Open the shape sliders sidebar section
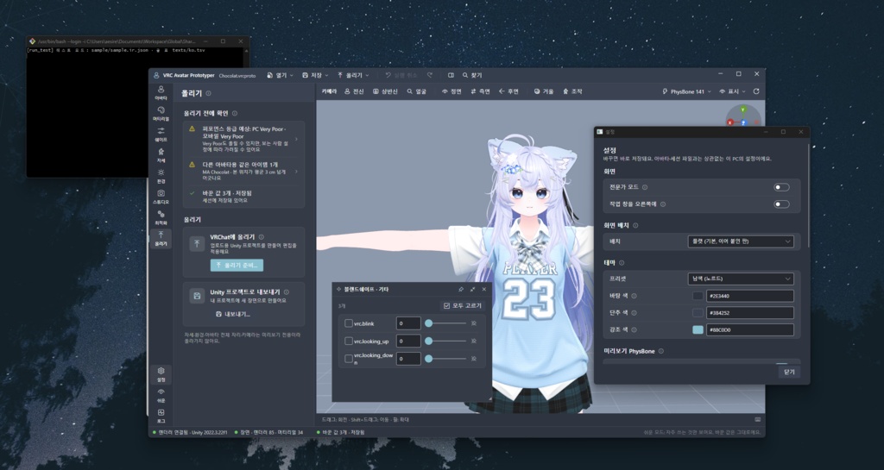The height and width of the screenshot is (470, 884). coord(161,135)
